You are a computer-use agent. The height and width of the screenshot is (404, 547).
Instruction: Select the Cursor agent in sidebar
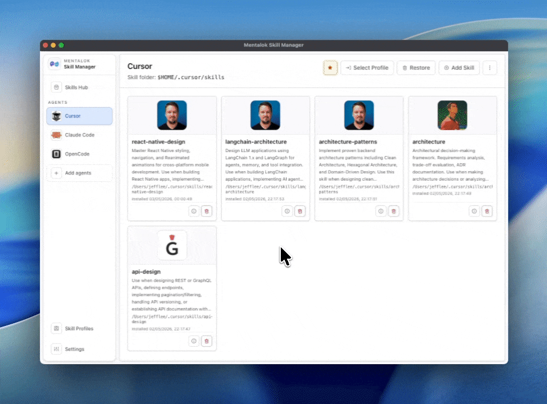[x=80, y=116]
